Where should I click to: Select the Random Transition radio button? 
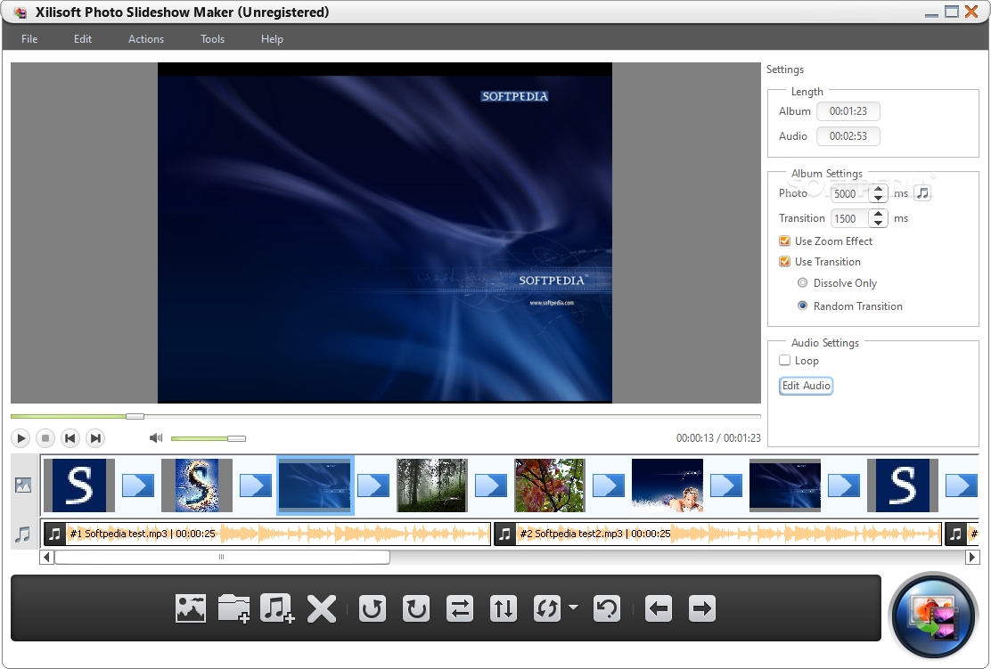click(802, 306)
